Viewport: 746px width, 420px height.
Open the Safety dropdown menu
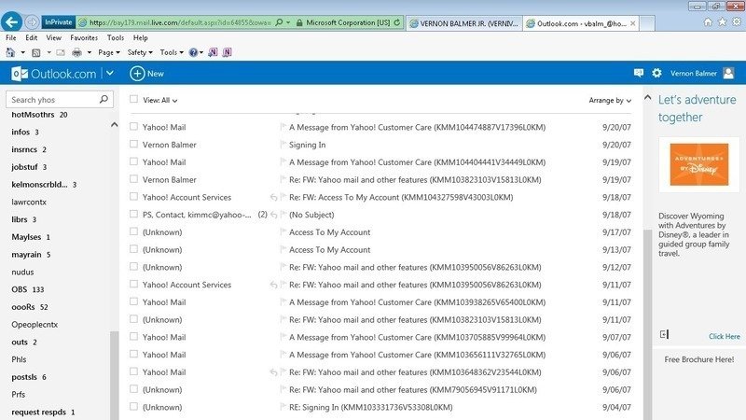[140, 52]
